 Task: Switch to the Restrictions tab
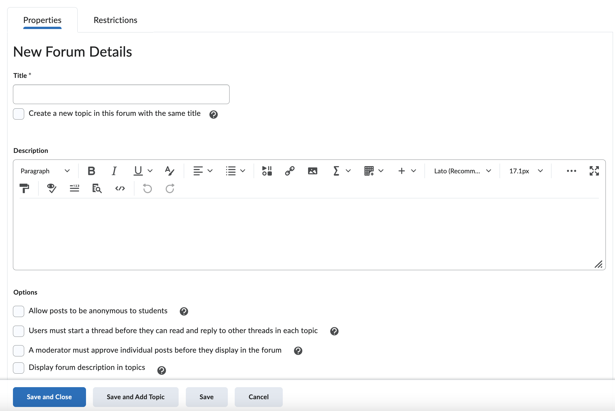115,20
